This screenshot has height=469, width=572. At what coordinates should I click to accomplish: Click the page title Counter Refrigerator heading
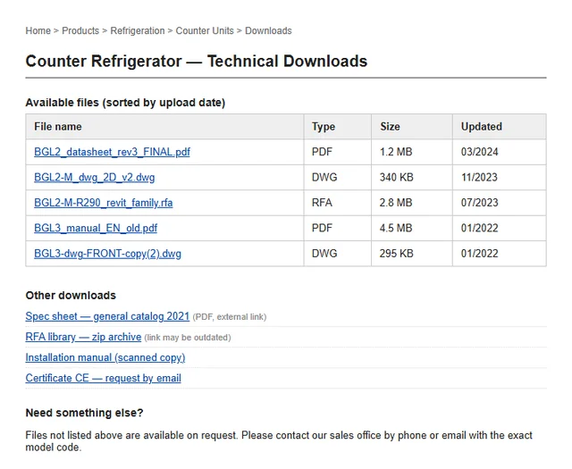point(197,61)
